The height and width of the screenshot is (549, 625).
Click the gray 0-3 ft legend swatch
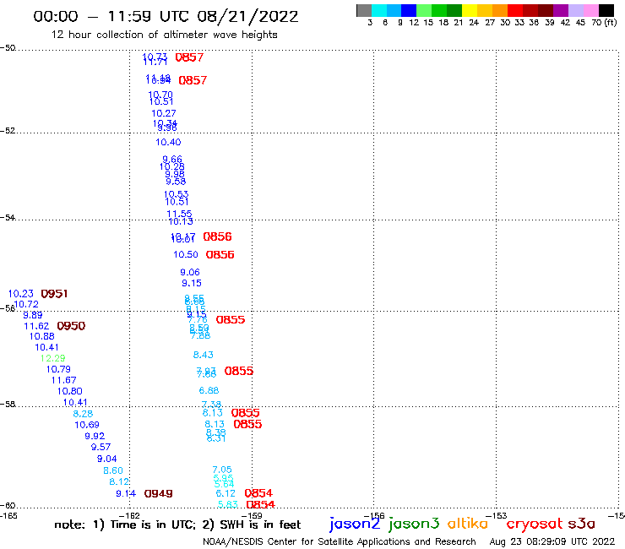click(x=364, y=10)
